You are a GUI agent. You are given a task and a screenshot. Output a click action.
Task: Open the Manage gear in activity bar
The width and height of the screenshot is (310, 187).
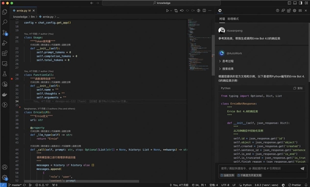point(5,178)
